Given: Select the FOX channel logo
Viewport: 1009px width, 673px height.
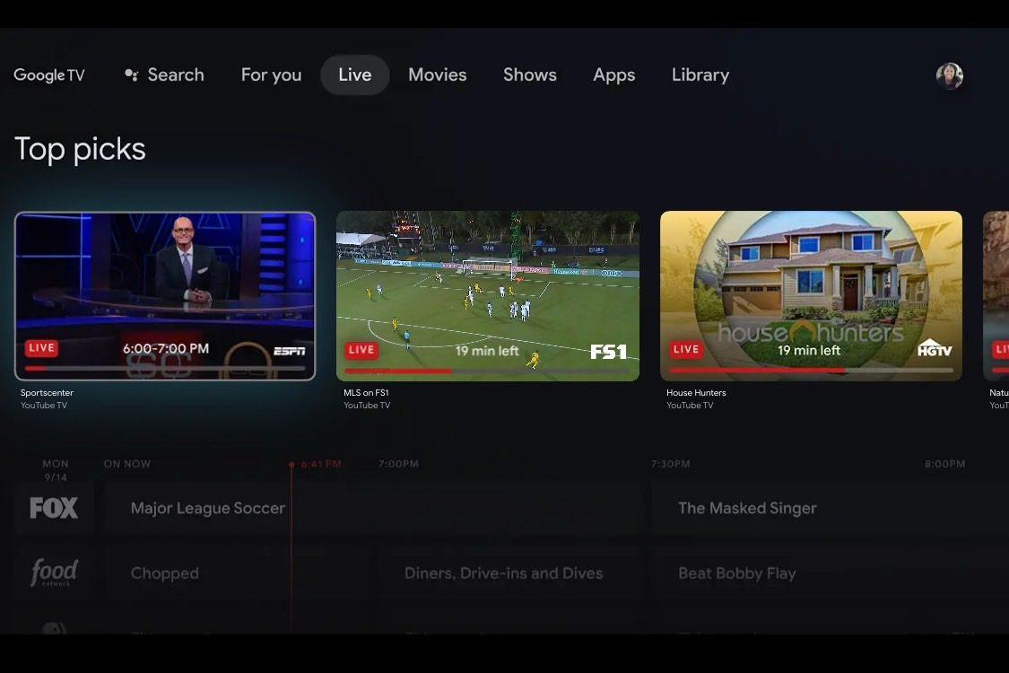Looking at the screenshot, I should [54, 508].
